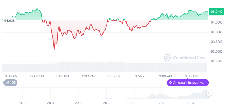
Task: Click the lowest dip point on red price line
Action: [x=54, y=50]
